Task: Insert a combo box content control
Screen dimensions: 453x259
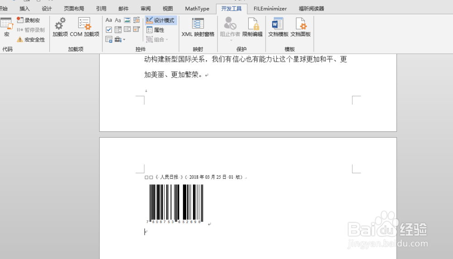Action: tap(118, 29)
